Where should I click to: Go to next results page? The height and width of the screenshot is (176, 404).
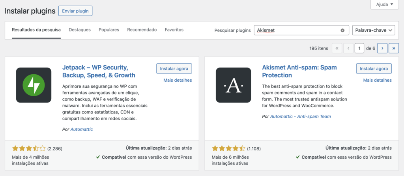pyautogui.click(x=382, y=48)
